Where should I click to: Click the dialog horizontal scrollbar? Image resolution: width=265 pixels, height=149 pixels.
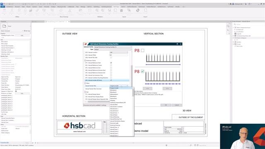[x=98, y=102]
